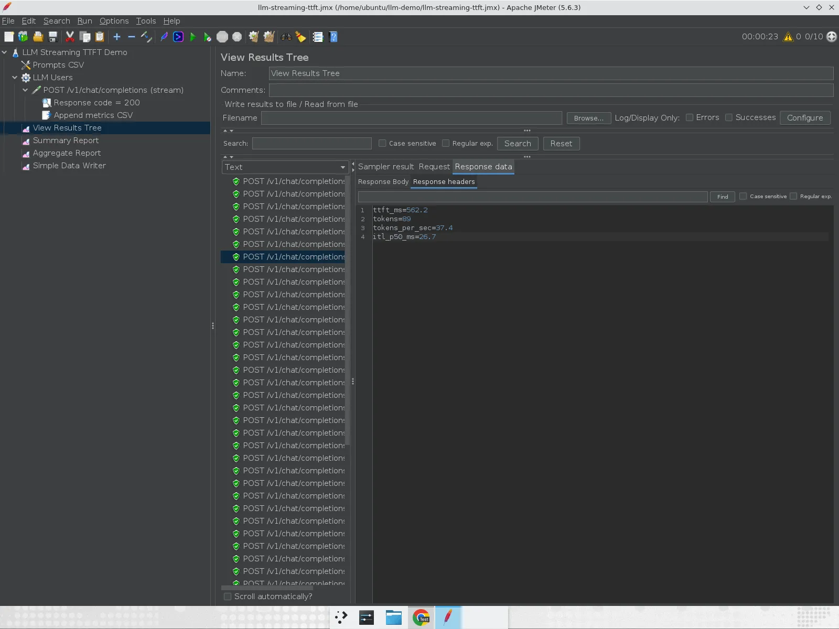Open the Function Helper list icon
The height and width of the screenshot is (629, 839).
pos(318,37)
